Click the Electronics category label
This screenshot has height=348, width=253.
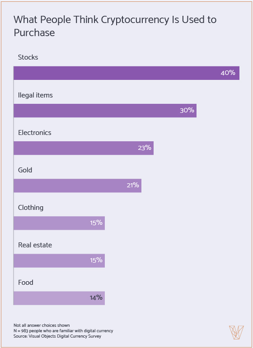tap(35, 133)
